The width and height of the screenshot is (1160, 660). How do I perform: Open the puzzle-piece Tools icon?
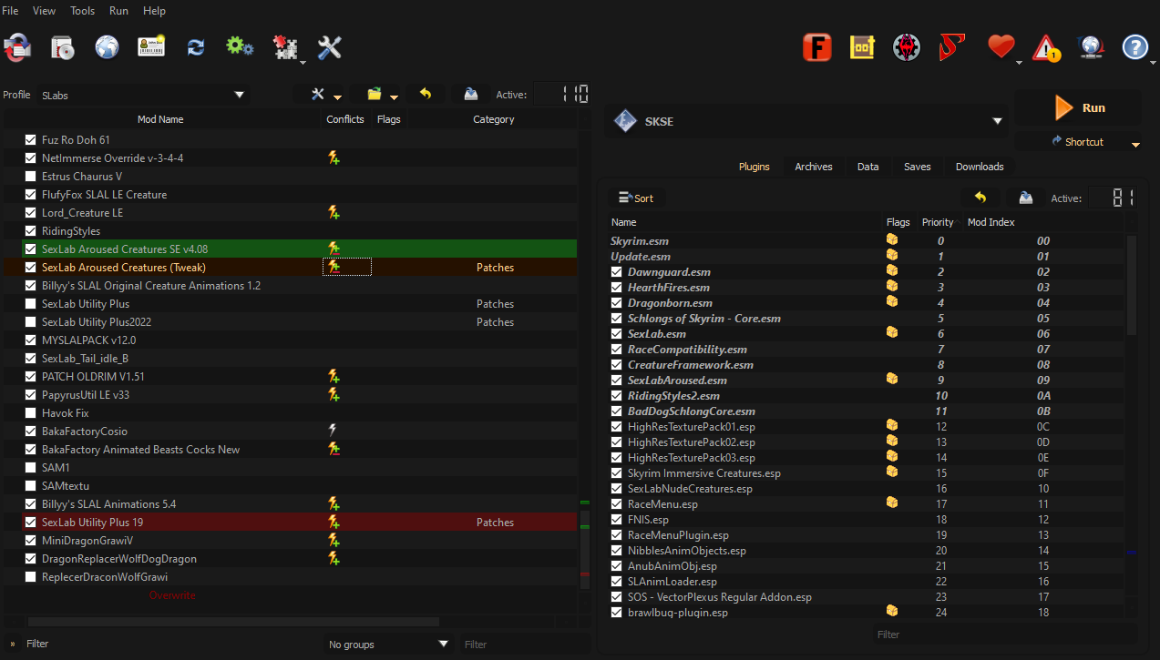[x=285, y=47]
